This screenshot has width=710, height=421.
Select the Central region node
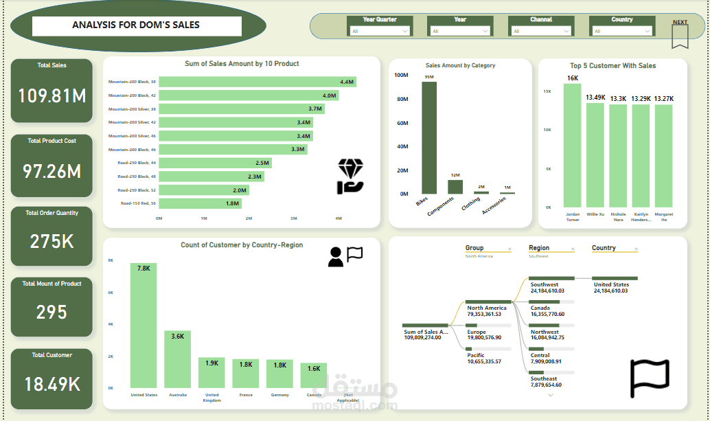pos(551,356)
